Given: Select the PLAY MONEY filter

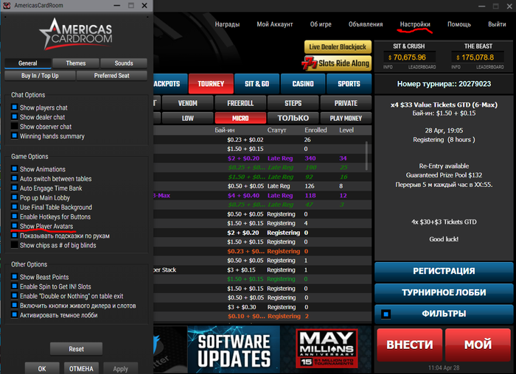Looking at the screenshot, I should point(346,118).
